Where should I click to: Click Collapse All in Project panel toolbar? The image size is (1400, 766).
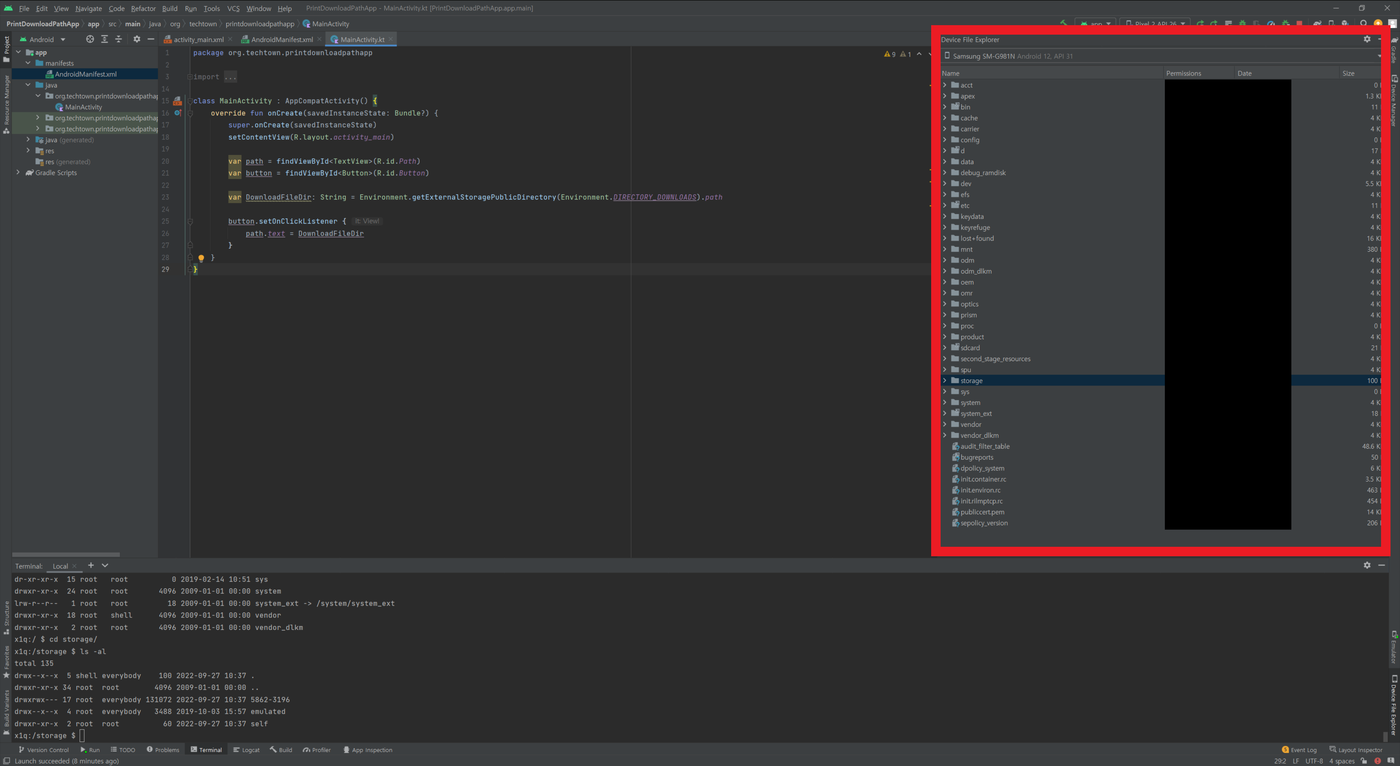click(118, 39)
